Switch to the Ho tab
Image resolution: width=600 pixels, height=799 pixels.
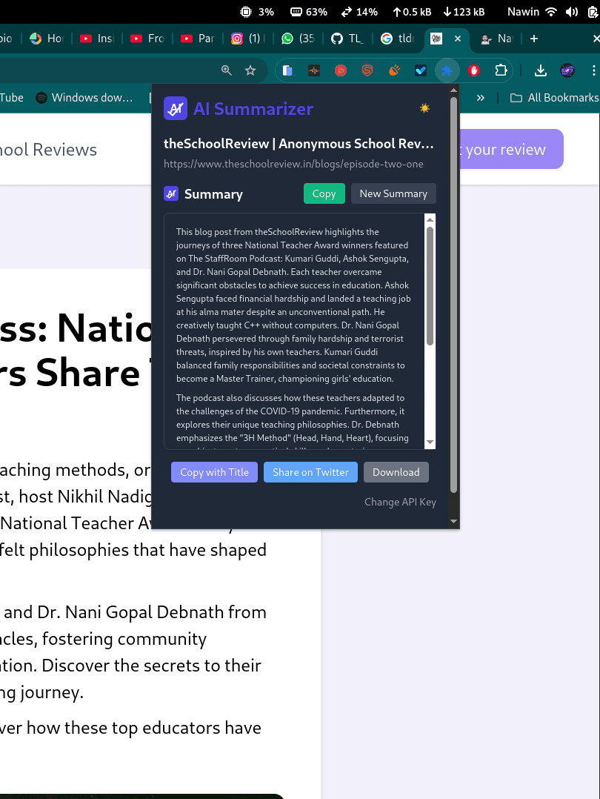coord(47,39)
